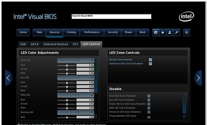Click the Eye LED Green slider

point(66,87)
